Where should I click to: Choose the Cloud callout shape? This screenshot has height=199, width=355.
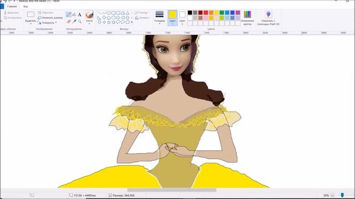[x=128, y=22]
